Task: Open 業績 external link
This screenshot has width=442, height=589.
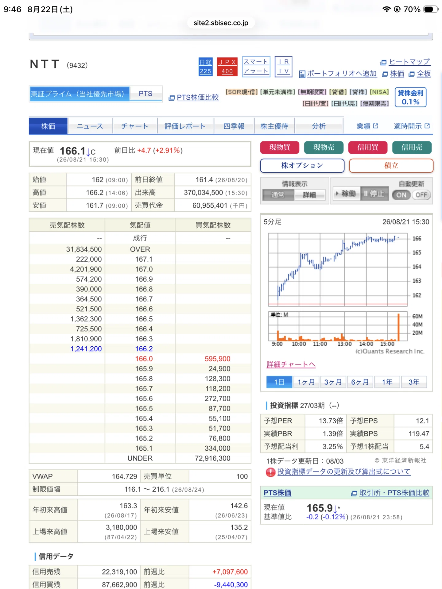Action: 367,126
